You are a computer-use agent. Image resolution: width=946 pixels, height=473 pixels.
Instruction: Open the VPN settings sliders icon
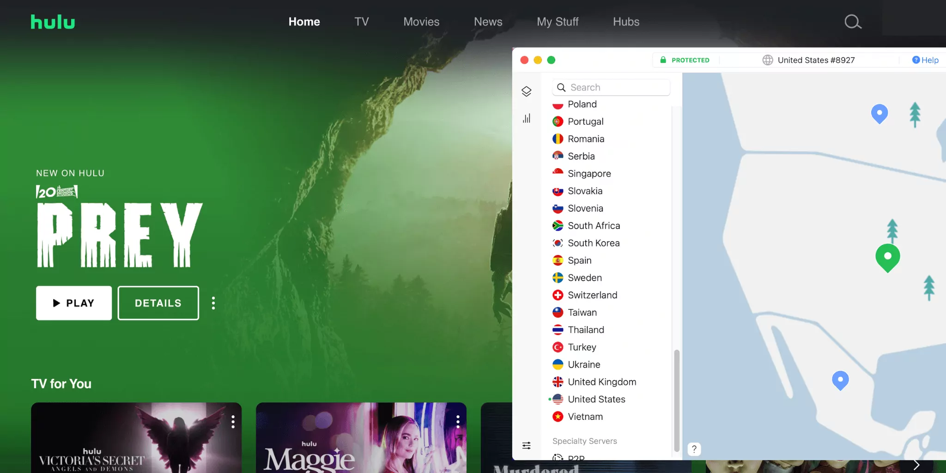coord(527,445)
